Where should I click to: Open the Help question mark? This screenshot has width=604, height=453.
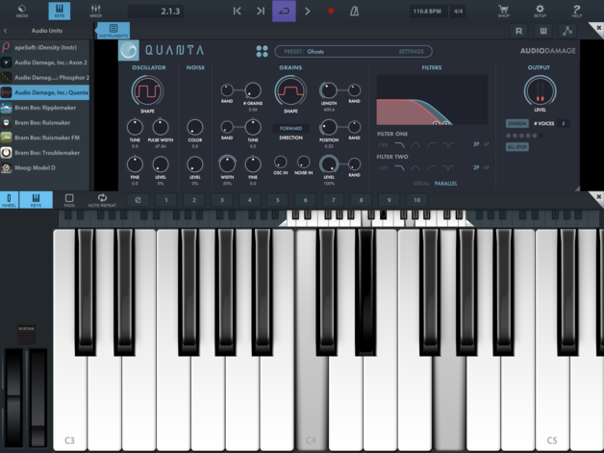pyautogui.click(x=577, y=11)
